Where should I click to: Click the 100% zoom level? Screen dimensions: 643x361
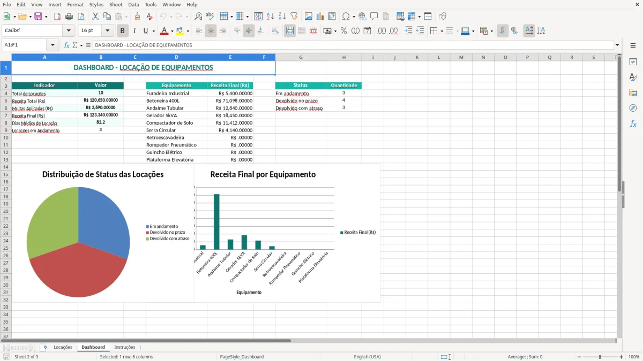(634, 357)
